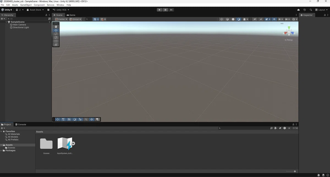
Task: Open the File menu
Action: click(x=2, y=5)
